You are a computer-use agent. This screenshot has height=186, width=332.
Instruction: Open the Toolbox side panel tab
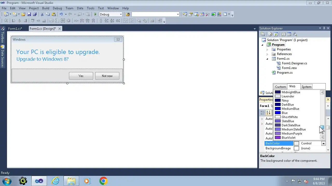point(3,35)
